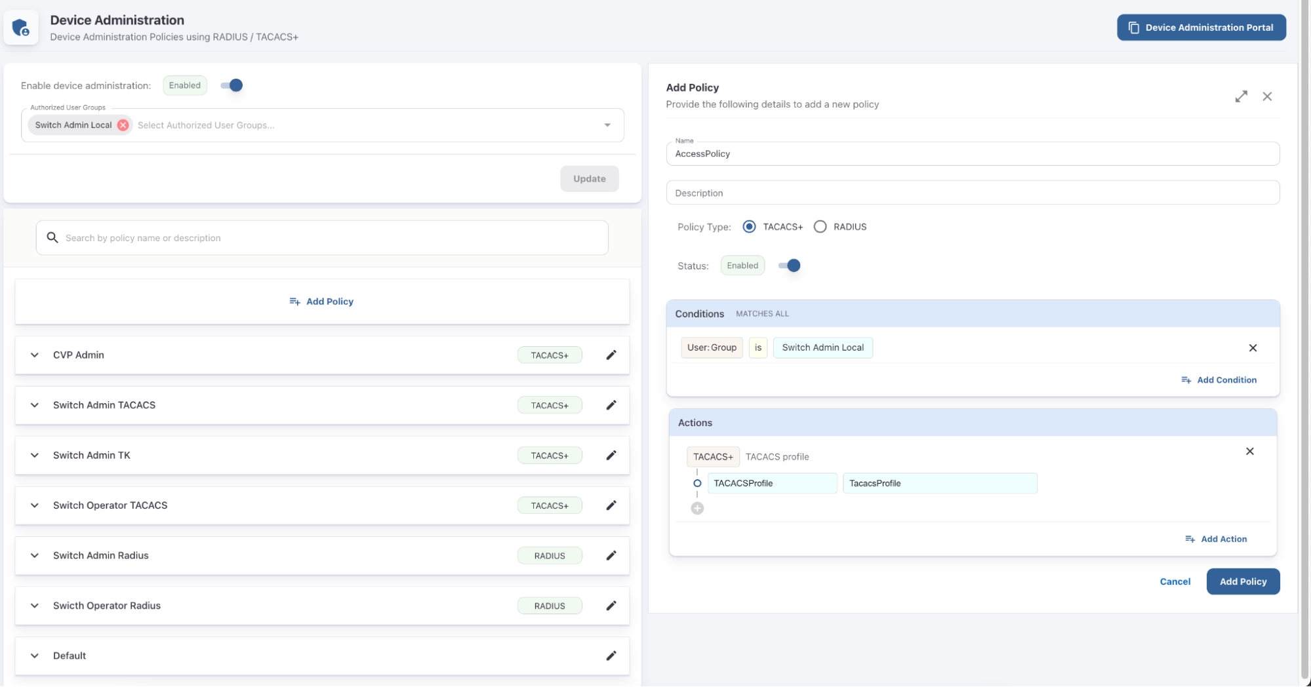Viewport: 1311px width, 687px height.
Task: Toggle the Status switch in Add Policy
Action: 789,265
